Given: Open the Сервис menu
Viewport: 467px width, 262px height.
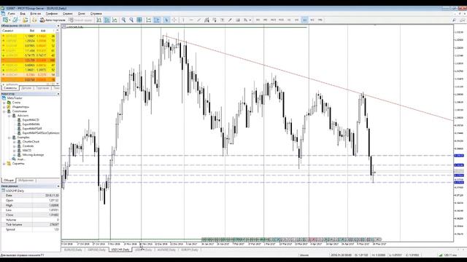Looking at the screenshot, I should (68, 14).
